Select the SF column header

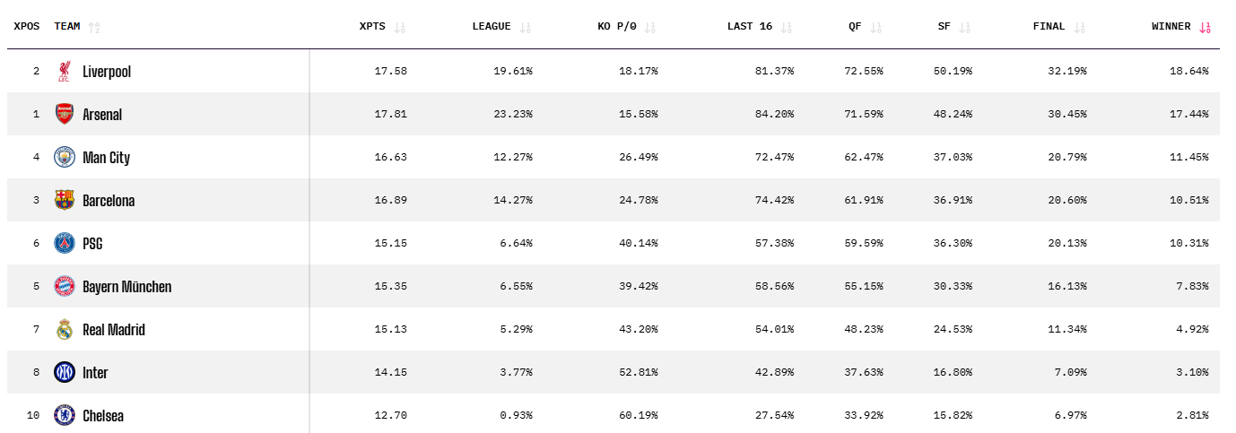pyautogui.click(x=944, y=27)
